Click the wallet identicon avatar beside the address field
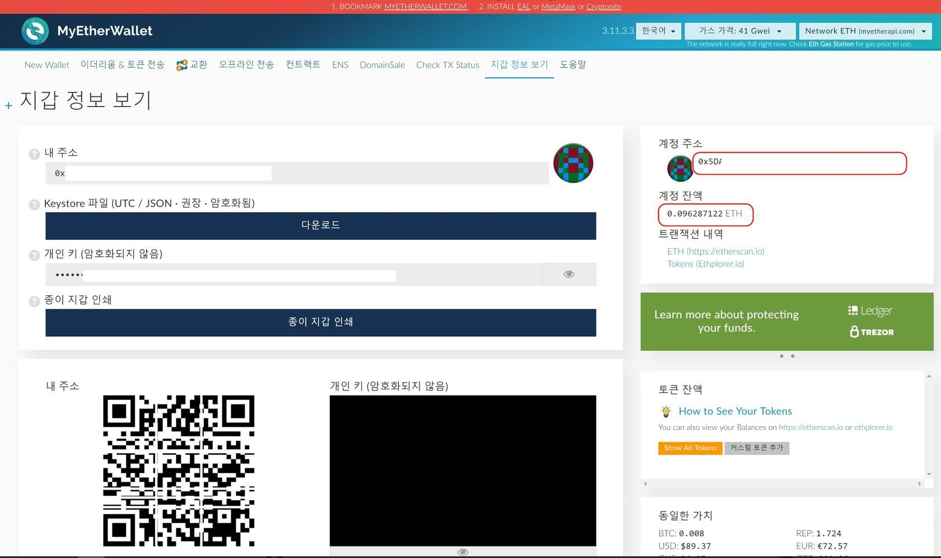The height and width of the screenshot is (558, 941). coord(573,162)
